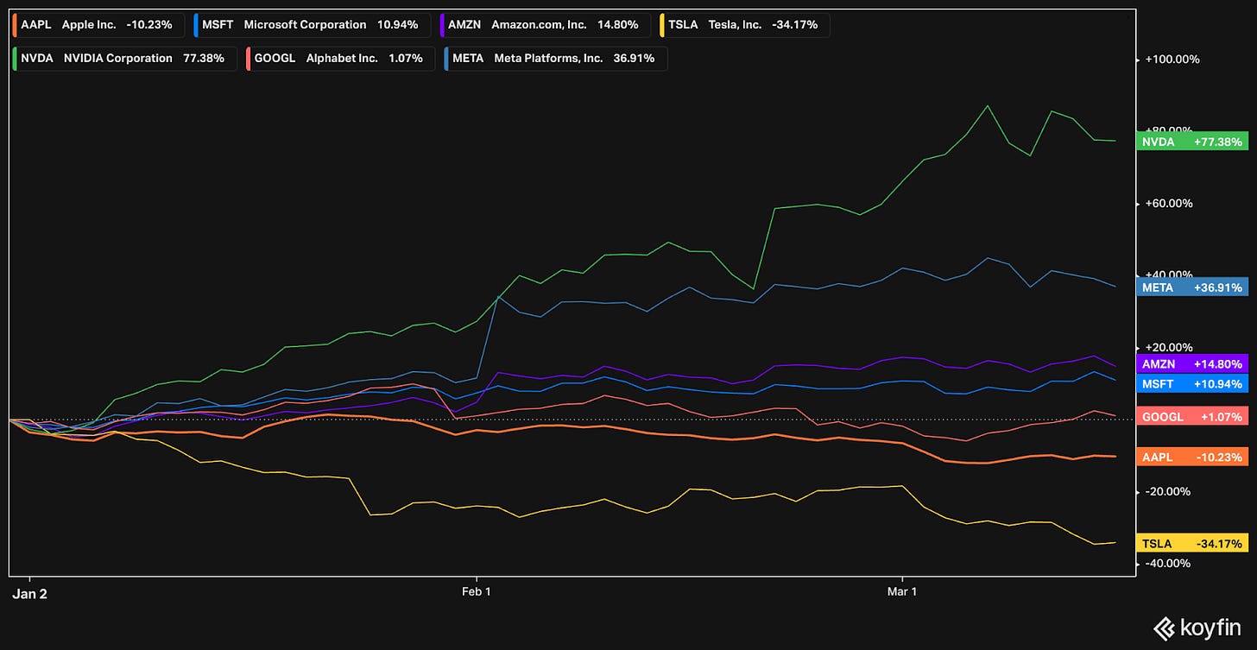
Task: Click the NVDA +77.38% axis price tag
Action: [x=1191, y=142]
